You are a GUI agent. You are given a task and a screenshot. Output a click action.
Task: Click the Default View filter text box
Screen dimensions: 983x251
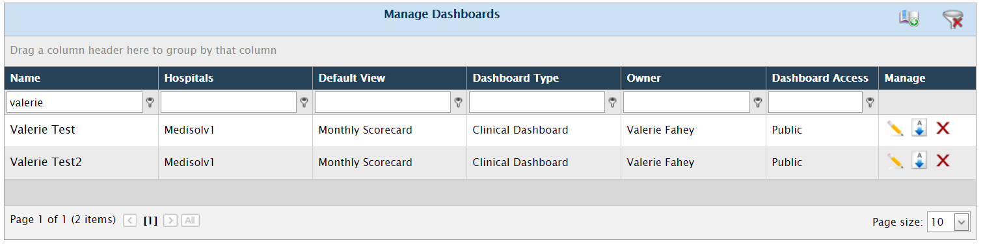point(383,102)
